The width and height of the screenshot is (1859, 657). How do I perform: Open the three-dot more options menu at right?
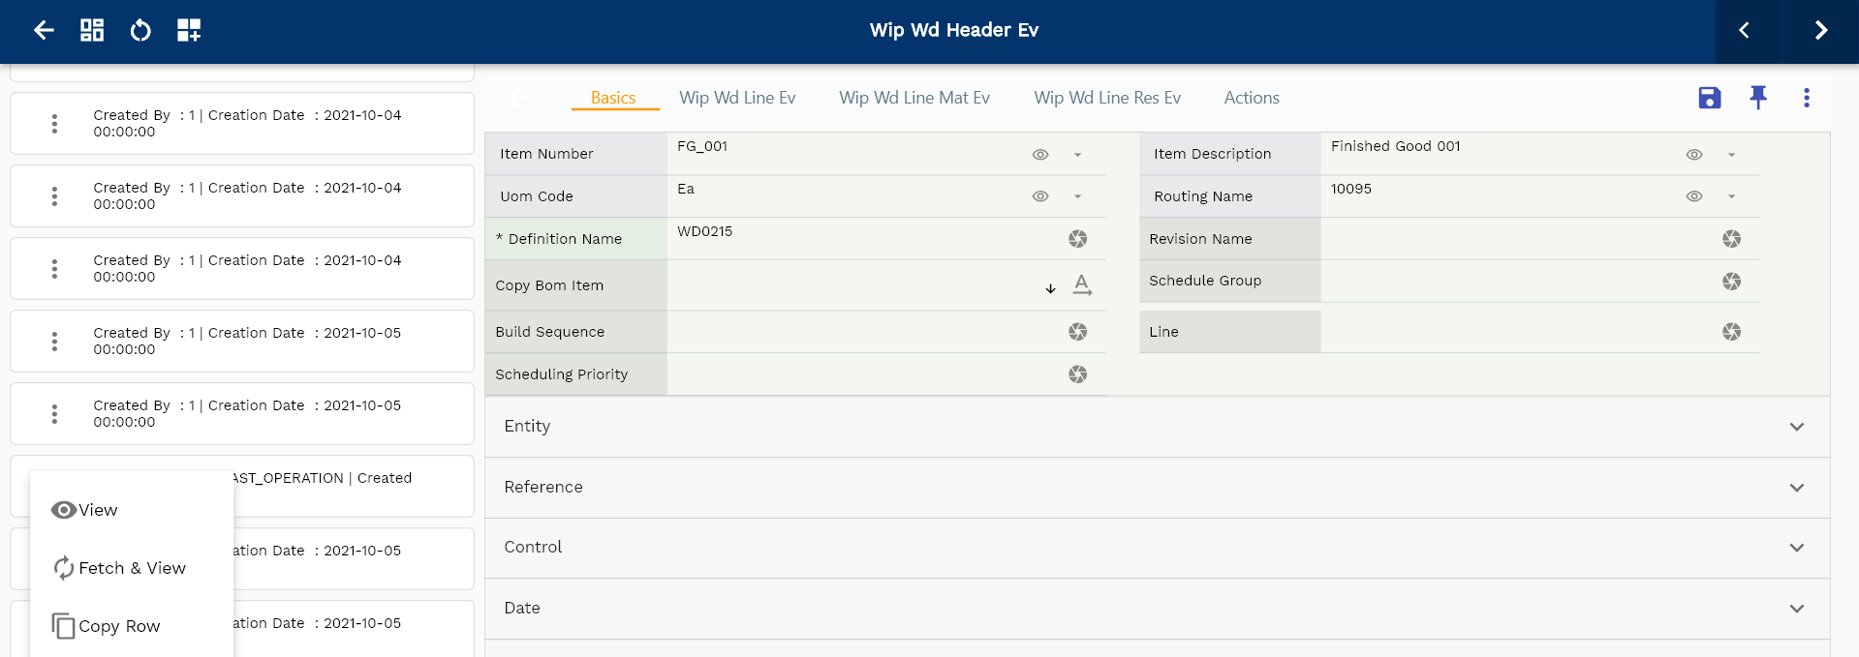point(1806,98)
